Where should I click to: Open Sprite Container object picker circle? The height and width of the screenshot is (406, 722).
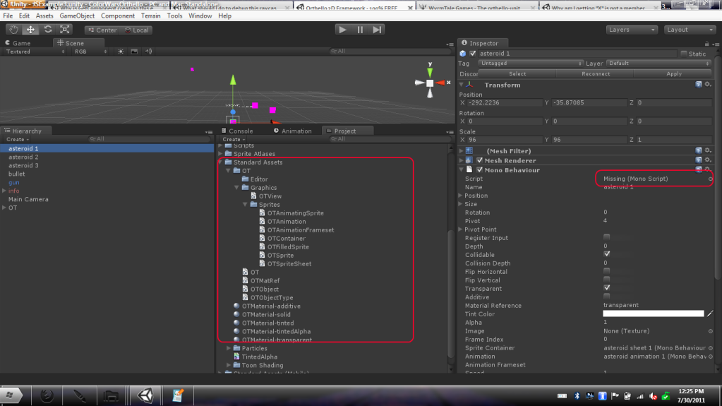click(x=711, y=348)
